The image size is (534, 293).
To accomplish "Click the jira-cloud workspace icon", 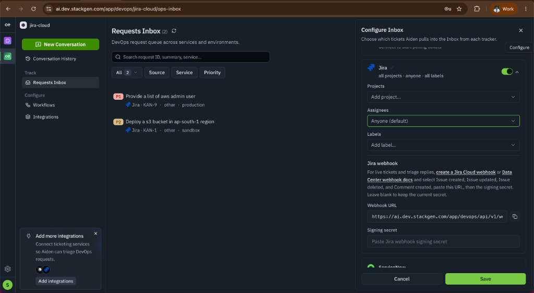I will tap(23, 25).
